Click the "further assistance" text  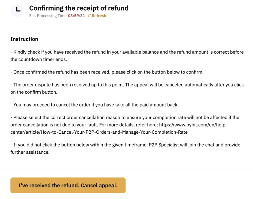click(x=30, y=152)
